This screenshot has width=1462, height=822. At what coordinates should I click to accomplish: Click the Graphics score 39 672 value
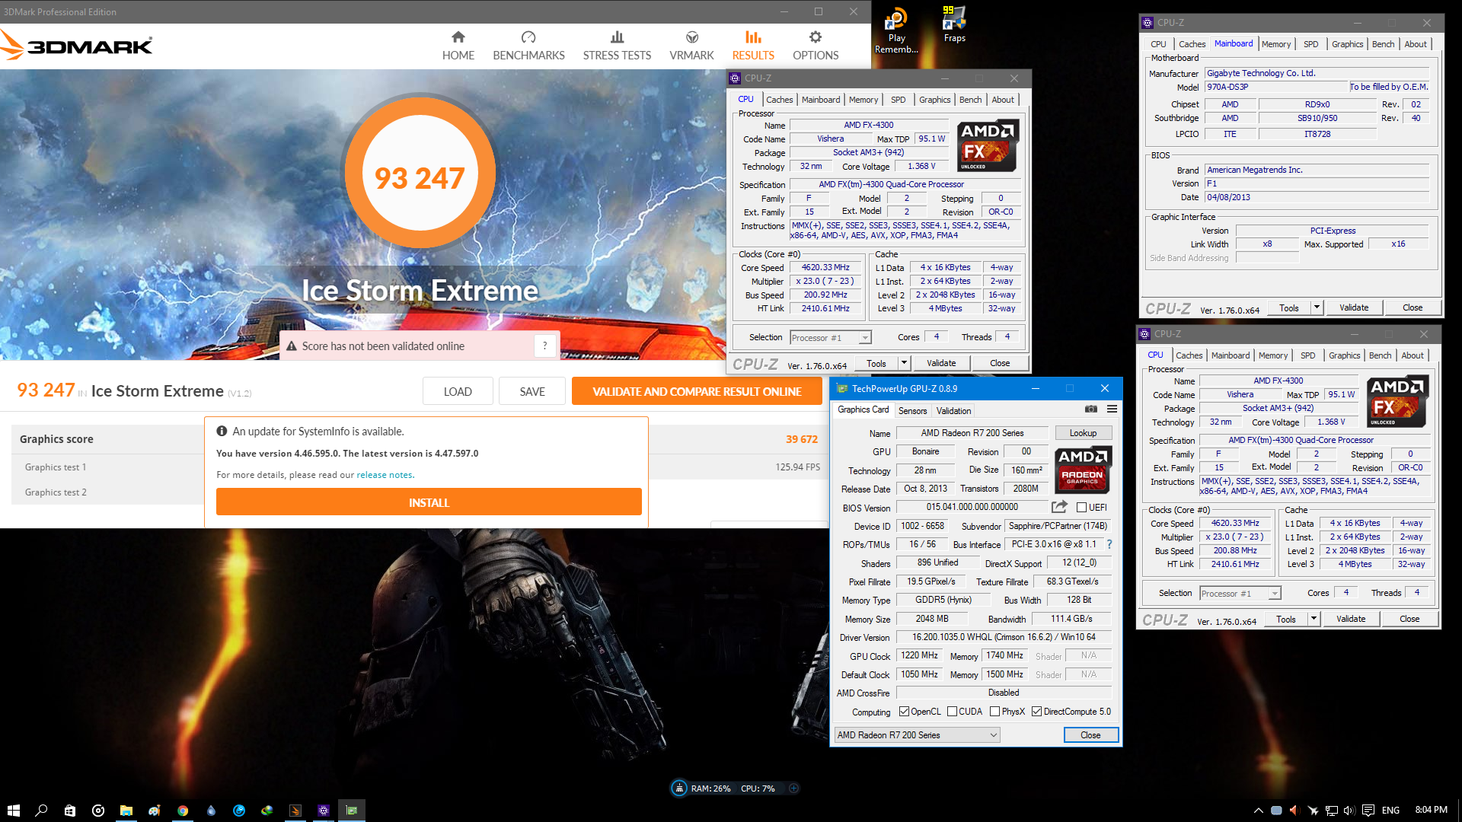pos(802,439)
